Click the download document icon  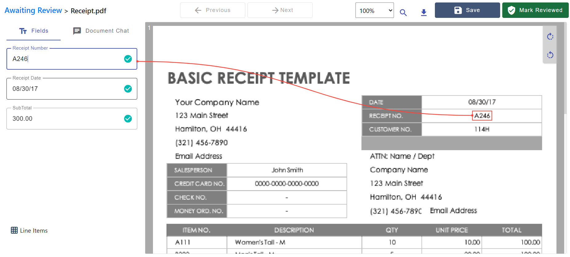pyautogui.click(x=424, y=13)
